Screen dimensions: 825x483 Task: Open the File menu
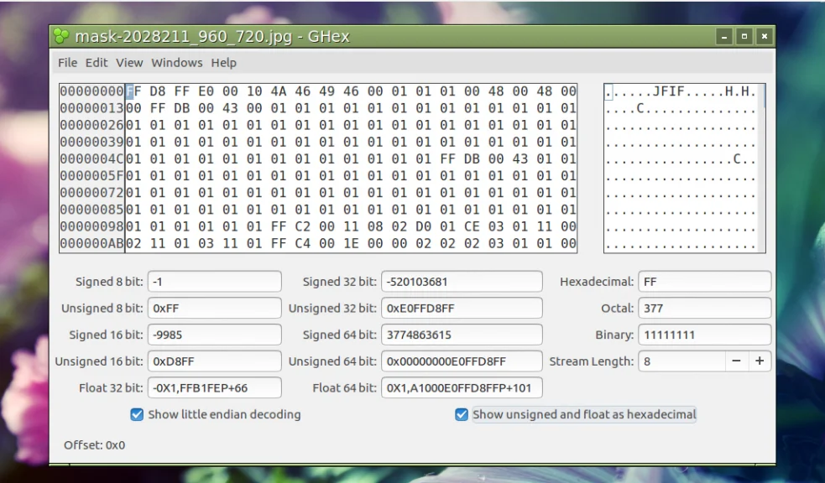(x=67, y=63)
